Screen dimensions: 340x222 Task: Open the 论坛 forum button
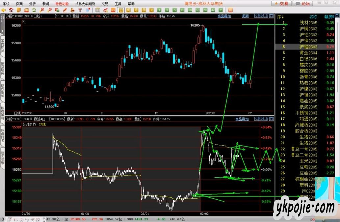[x=302, y=4]
